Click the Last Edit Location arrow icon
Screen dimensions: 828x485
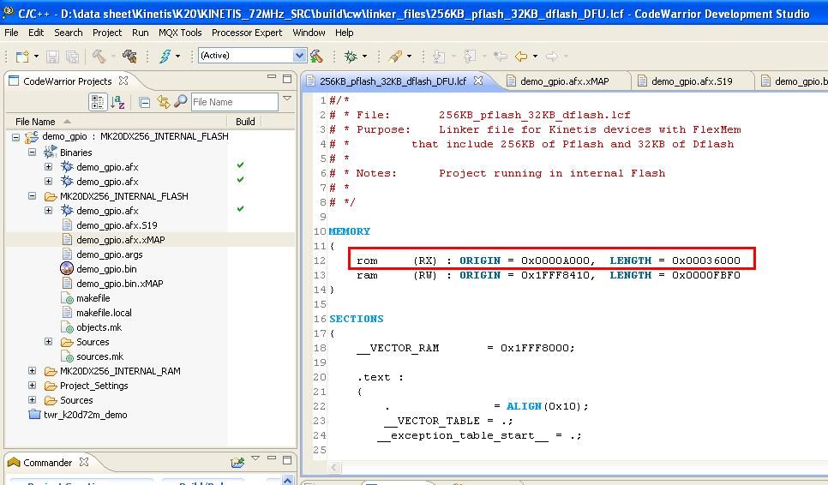500,56
